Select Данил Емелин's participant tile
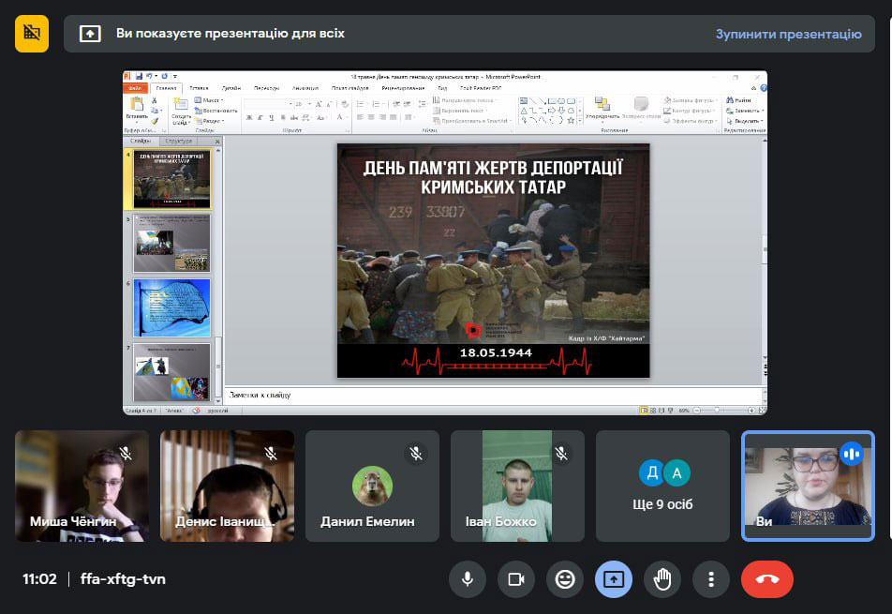This screenshot has width=892, height=614. pos(372,486)
